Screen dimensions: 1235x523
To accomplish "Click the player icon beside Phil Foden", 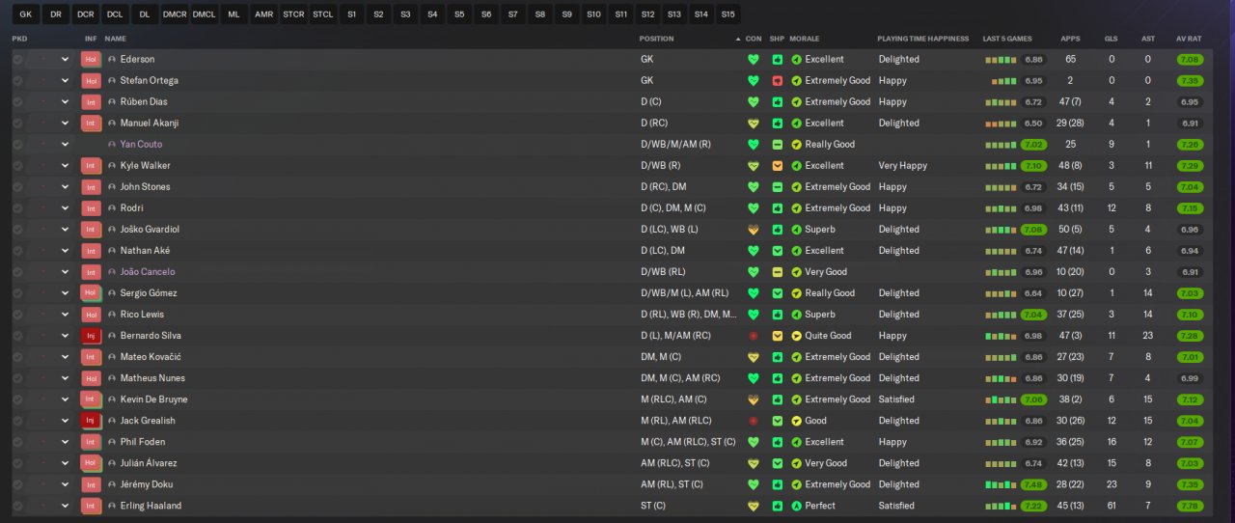I will click(112, 442).
